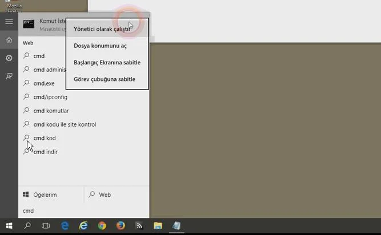Open the settings gear icon in the search sidebar
The image size is (381, 235).
9,58
